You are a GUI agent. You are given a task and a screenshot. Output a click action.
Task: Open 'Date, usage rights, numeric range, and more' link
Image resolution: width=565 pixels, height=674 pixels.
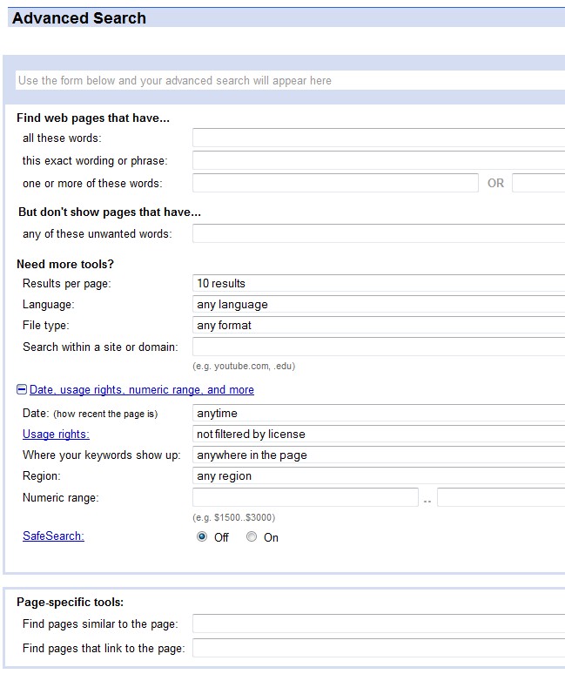pyautogui.click(x=141, y=389)
